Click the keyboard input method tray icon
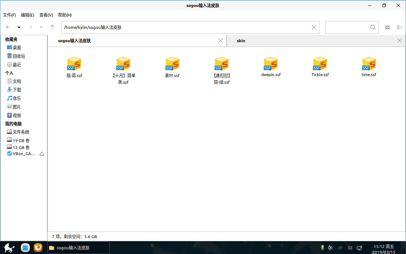 [350, 248]
